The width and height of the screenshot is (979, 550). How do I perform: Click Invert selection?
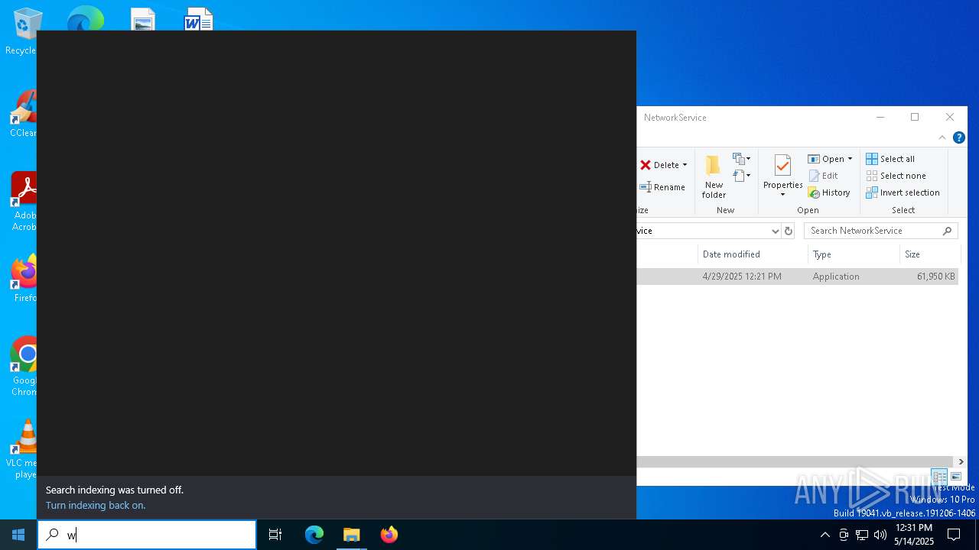(x=903, y=192)
